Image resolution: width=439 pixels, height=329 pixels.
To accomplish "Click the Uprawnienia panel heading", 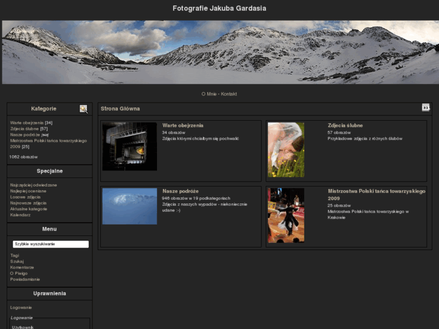I will tap(50, 293).
